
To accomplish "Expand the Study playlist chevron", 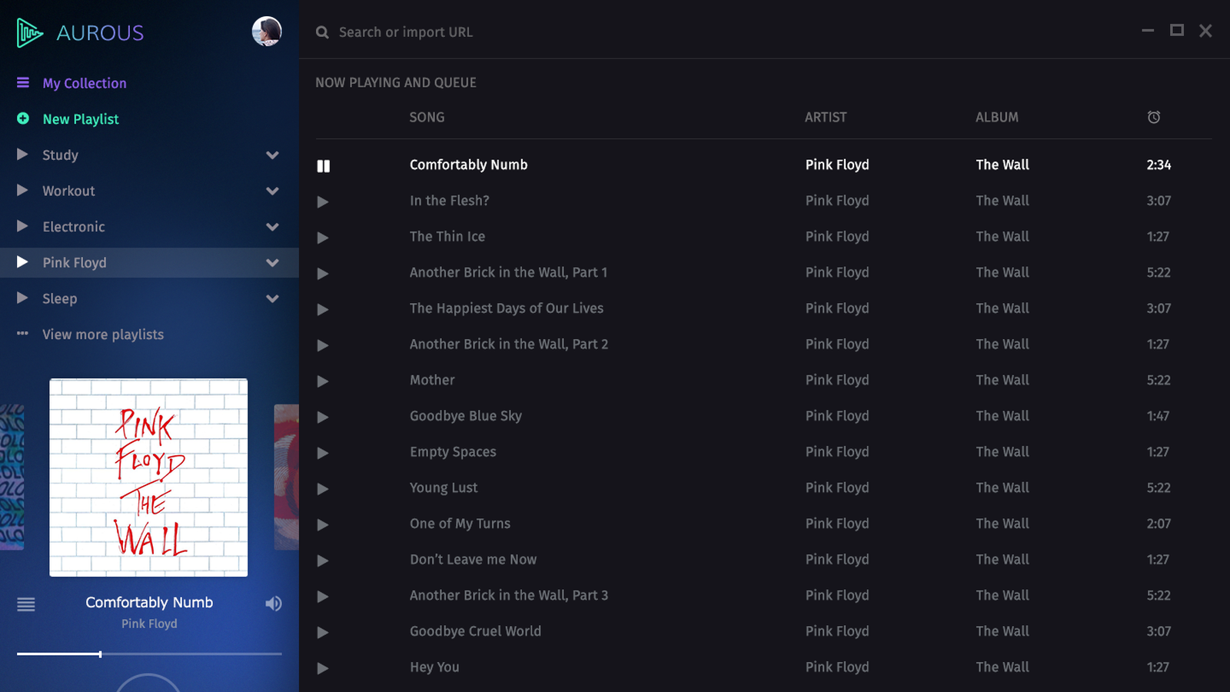I will (x=272, y=155).
